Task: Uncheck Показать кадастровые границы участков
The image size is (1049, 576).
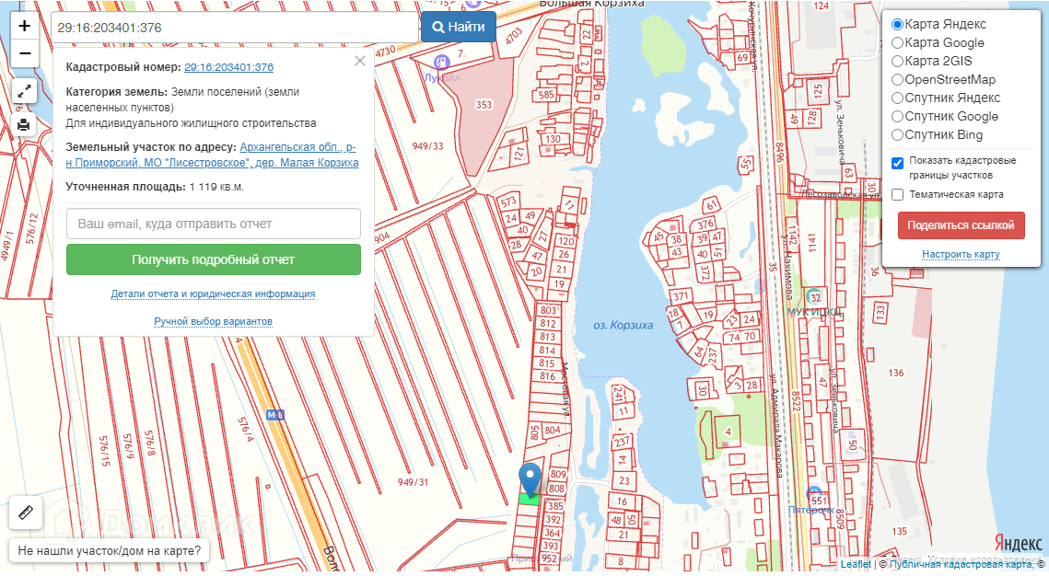Action: (x=898, y=163)
